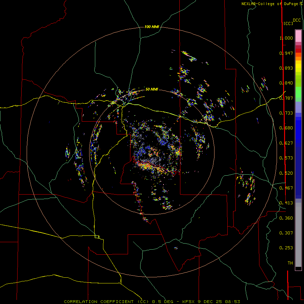The width and height of the screenshot is (304, 304).
Task: Click the "100 NMI" range ring label
Action: [152, 27]
